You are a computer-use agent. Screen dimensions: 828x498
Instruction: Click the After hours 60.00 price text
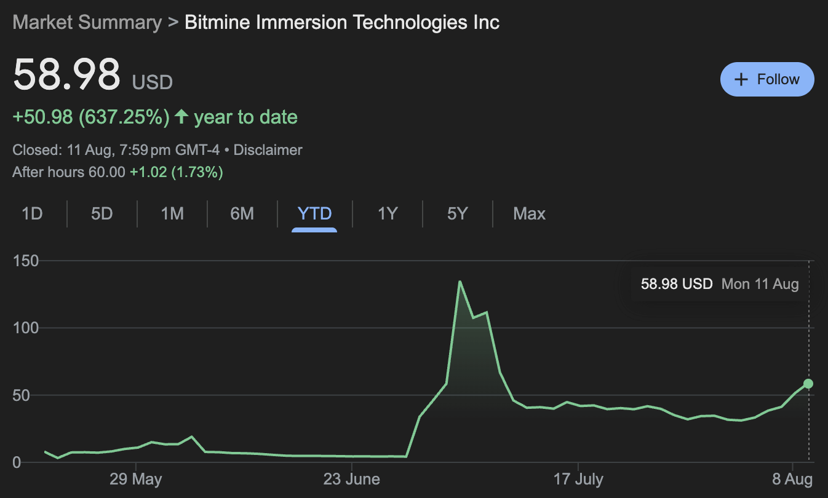coord(69,172)
